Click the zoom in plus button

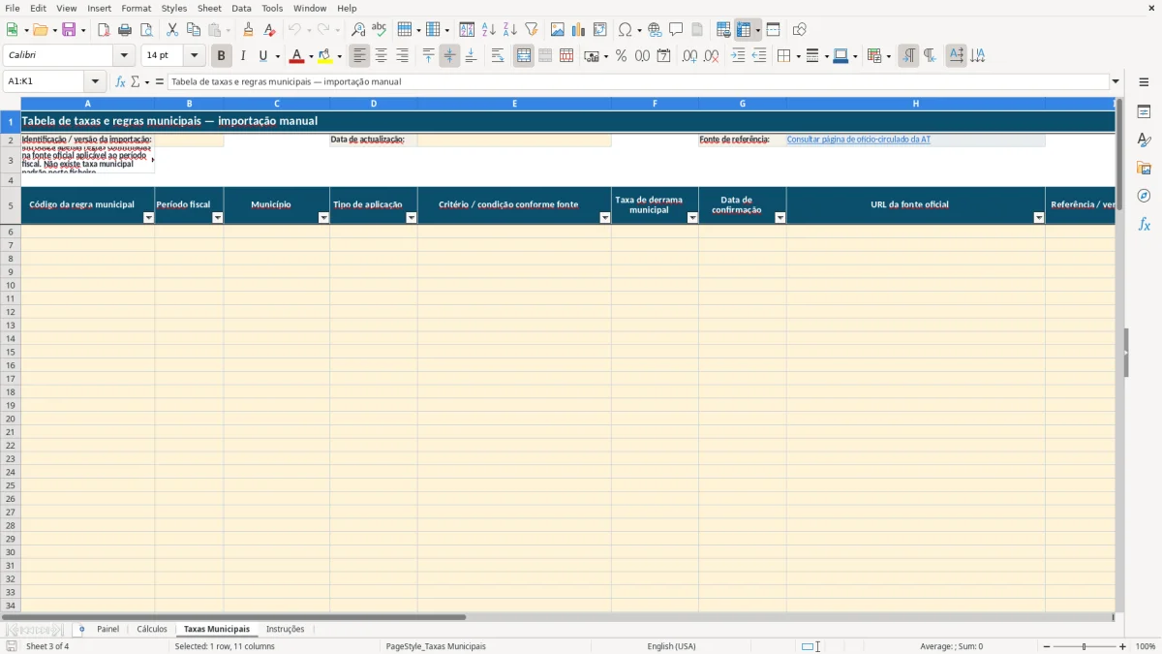1123,646
